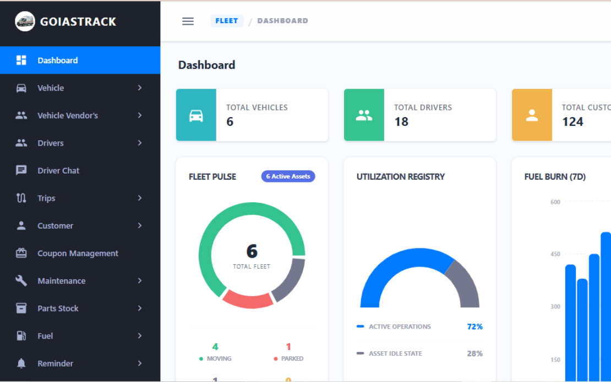Viewport: 611px width, 382px height.
Task: Click the 72% value
Action: coord(474,326)
